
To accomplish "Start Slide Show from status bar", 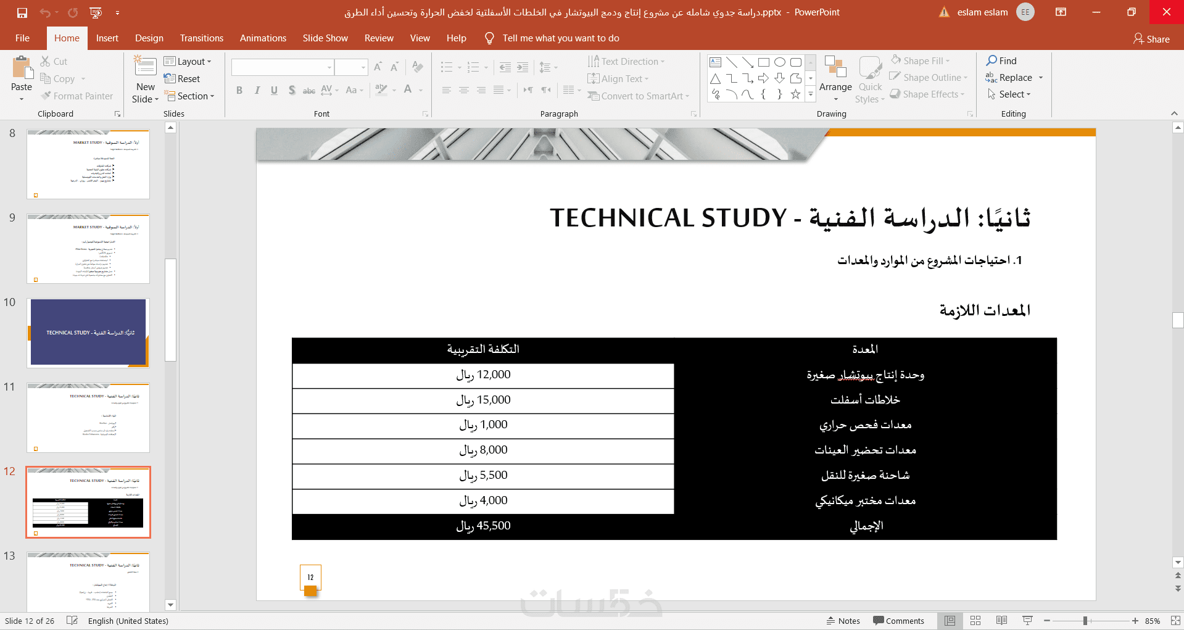I will 1027,621.
